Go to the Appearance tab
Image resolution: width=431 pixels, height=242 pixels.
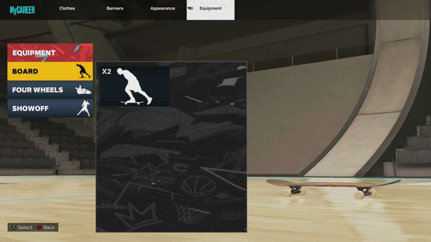click(162, 8)
